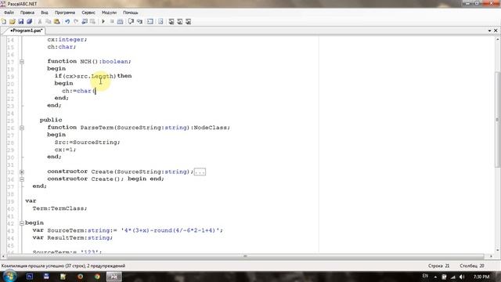Image resolution: width=501 pixels, height=282 pixels.
Task: Cut selection with the scissors icon
Action: coord(40,21)
